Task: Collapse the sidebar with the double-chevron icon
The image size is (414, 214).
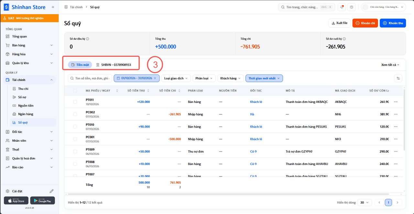Action: [x=53, y=7]
